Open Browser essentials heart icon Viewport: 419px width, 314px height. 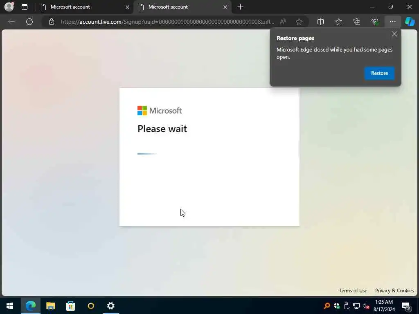(375, 22)
